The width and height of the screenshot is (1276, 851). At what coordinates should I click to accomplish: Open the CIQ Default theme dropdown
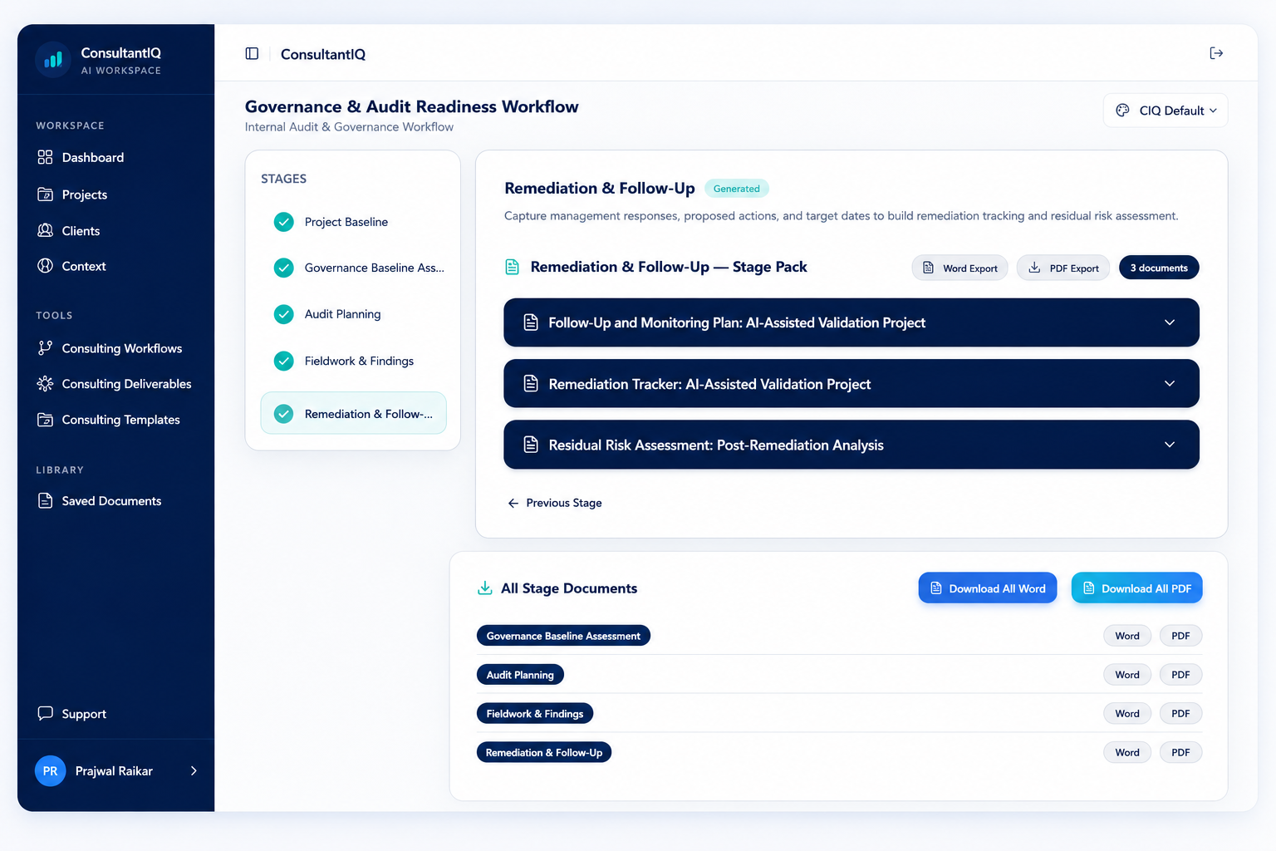click(x=1166, y=111)
